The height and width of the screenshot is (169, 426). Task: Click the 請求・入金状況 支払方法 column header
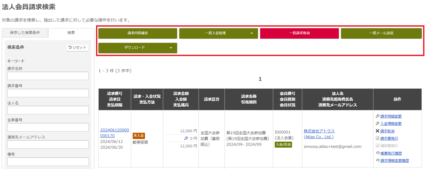tap(147, 99)
